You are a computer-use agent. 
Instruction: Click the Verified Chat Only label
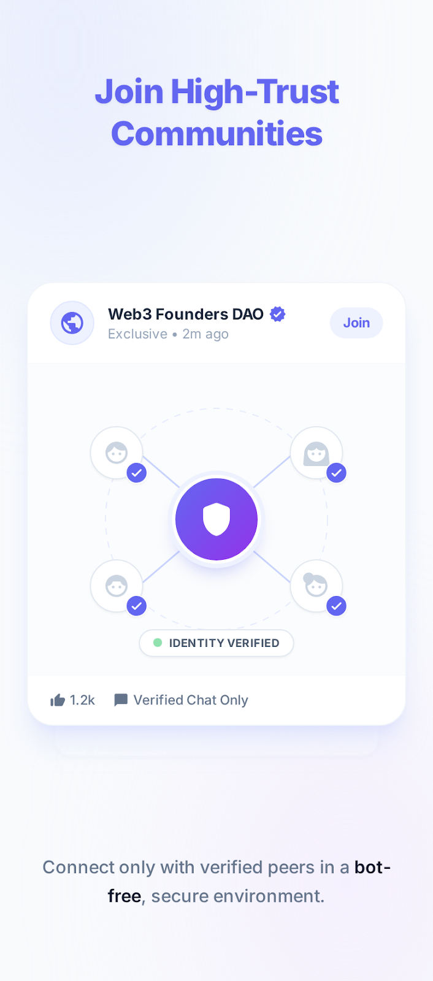[190, 700]
